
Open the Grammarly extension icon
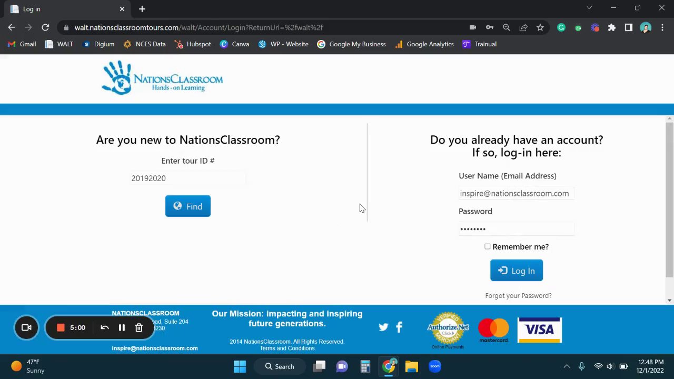(x=561, y=27)
